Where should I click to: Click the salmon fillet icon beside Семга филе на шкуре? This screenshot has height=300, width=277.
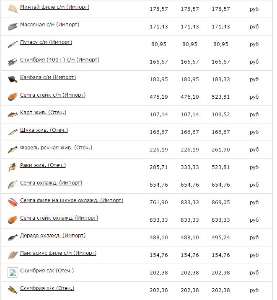click(13, 202)
